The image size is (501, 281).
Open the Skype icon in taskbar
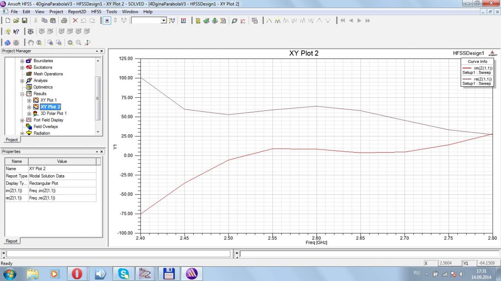(x=124, y=273)
